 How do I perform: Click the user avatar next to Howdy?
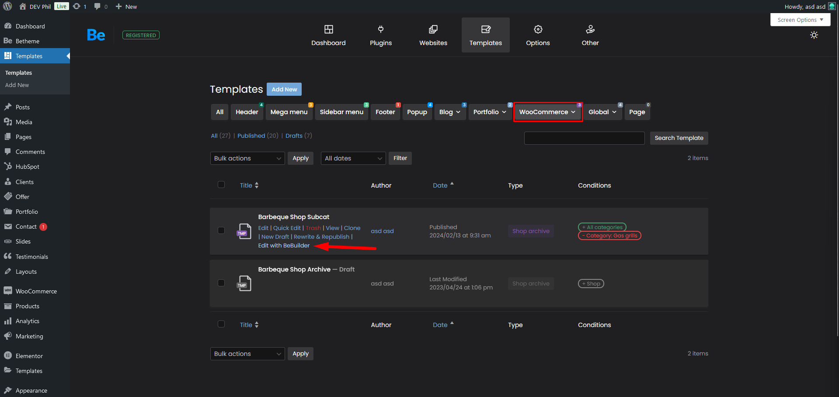832,7
